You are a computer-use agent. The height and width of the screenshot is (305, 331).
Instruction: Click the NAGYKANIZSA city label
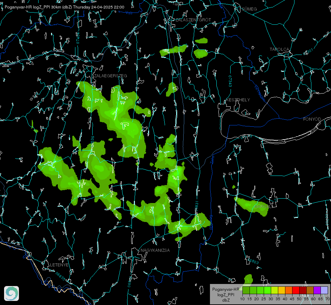pos(155,250)
